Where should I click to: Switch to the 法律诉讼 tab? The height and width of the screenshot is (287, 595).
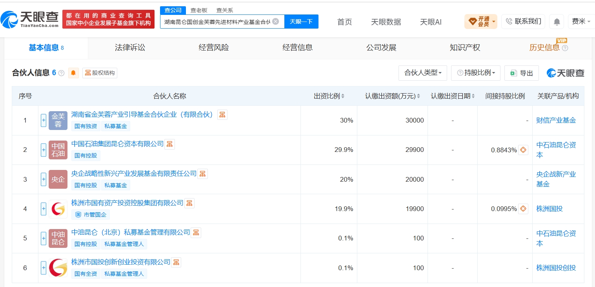(x=130, y=48)
